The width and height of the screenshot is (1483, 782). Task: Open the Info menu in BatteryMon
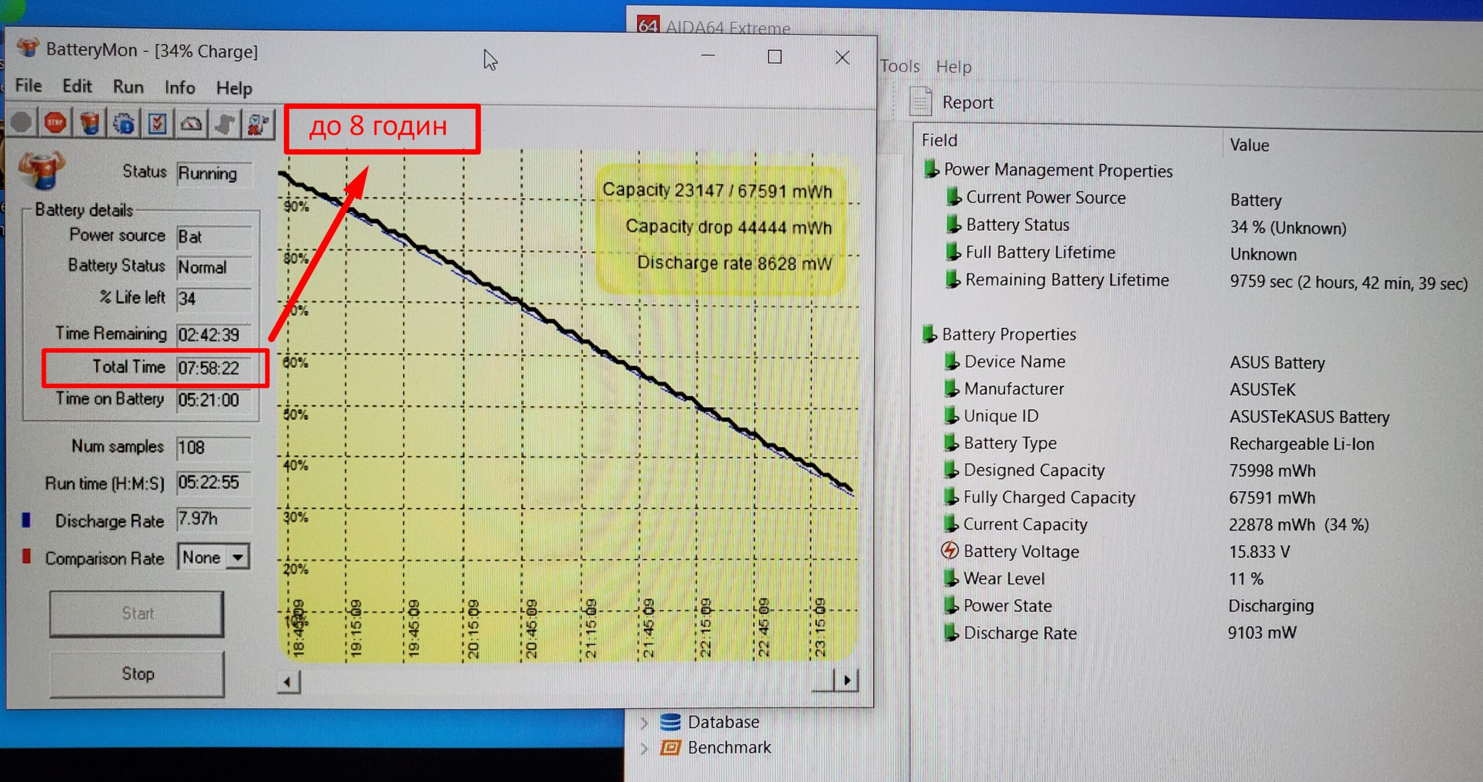click(x=180, y=87)
